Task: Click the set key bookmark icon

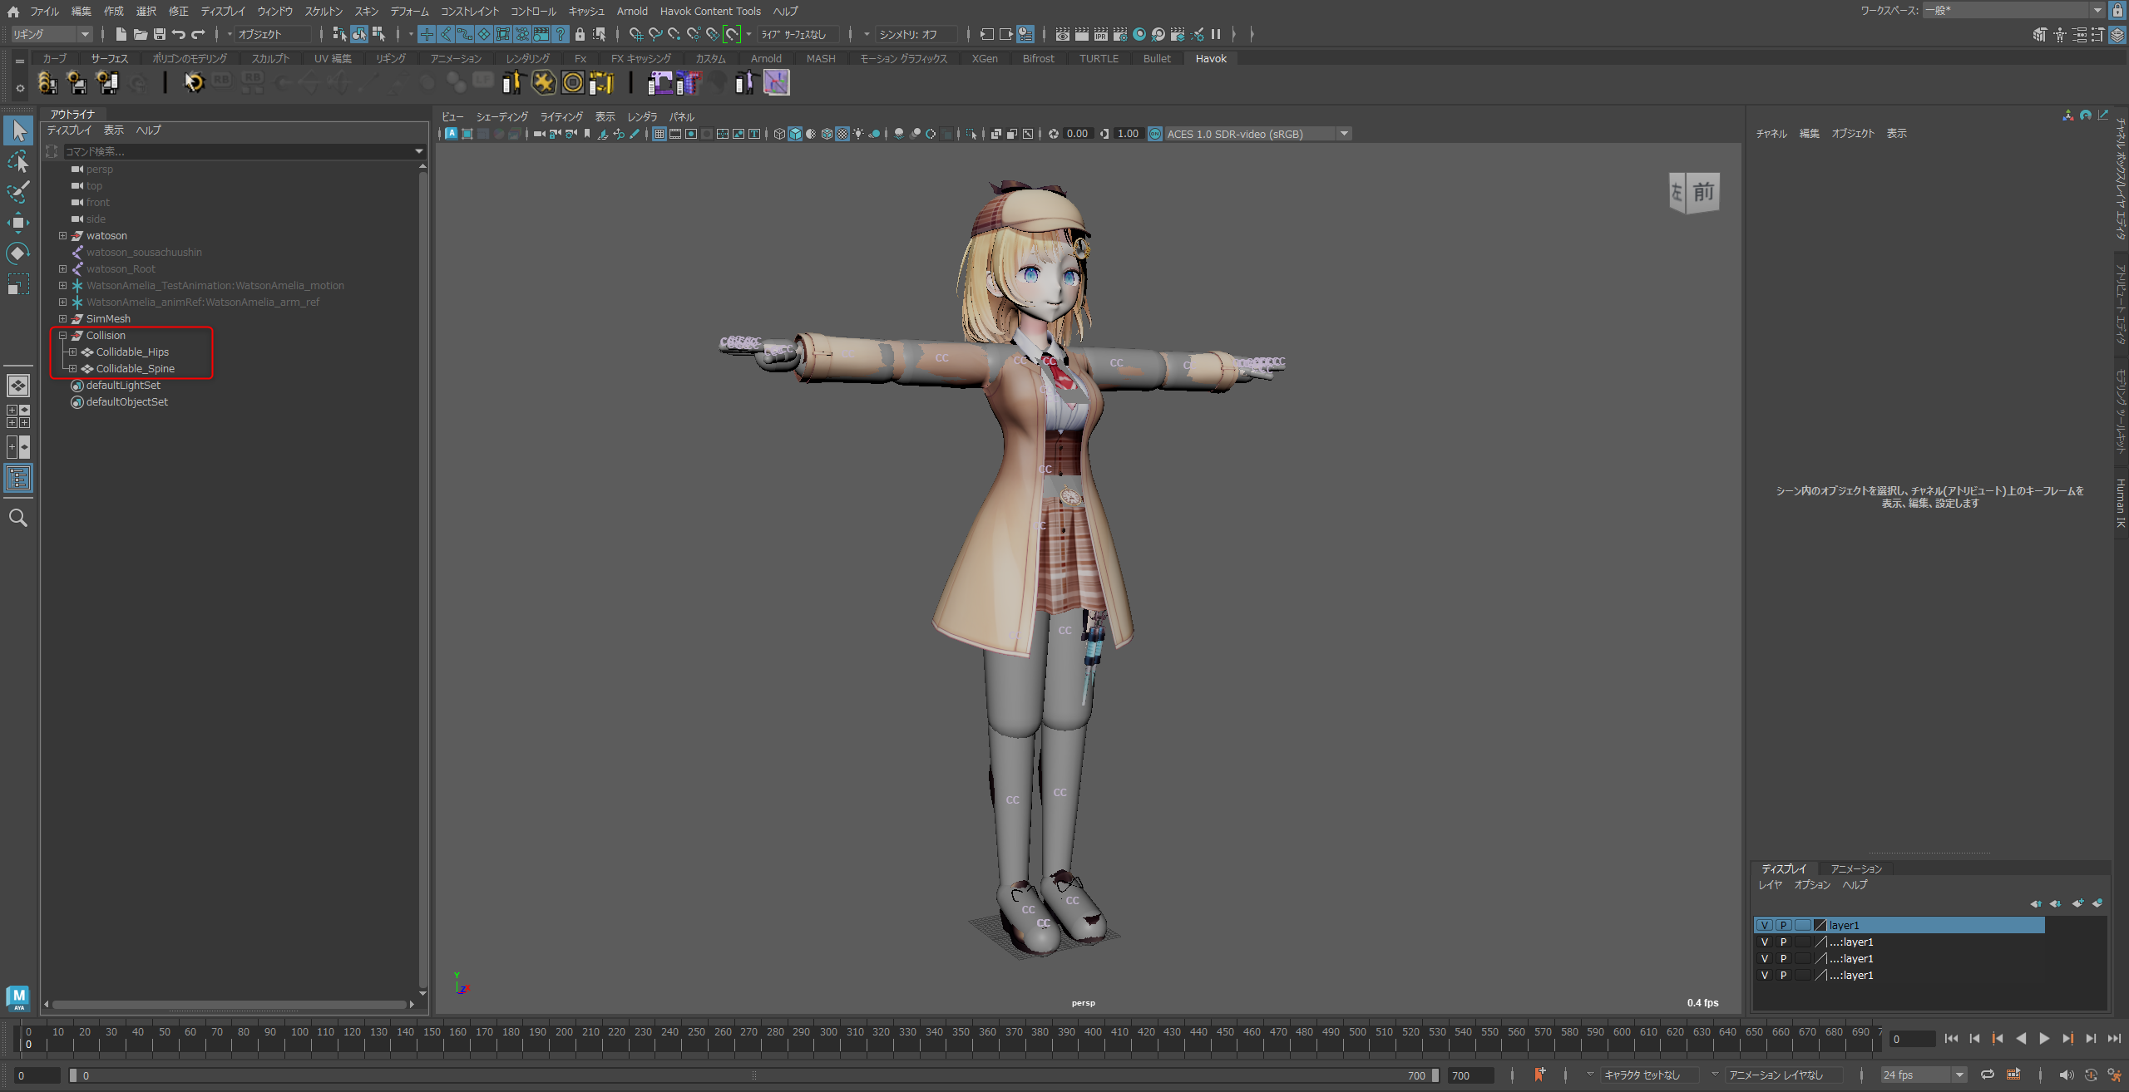Action: coord(1539,1075)
